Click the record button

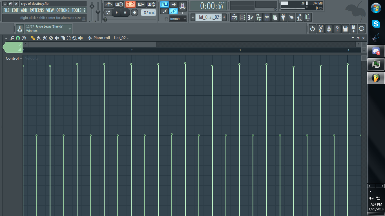(134, 13)
